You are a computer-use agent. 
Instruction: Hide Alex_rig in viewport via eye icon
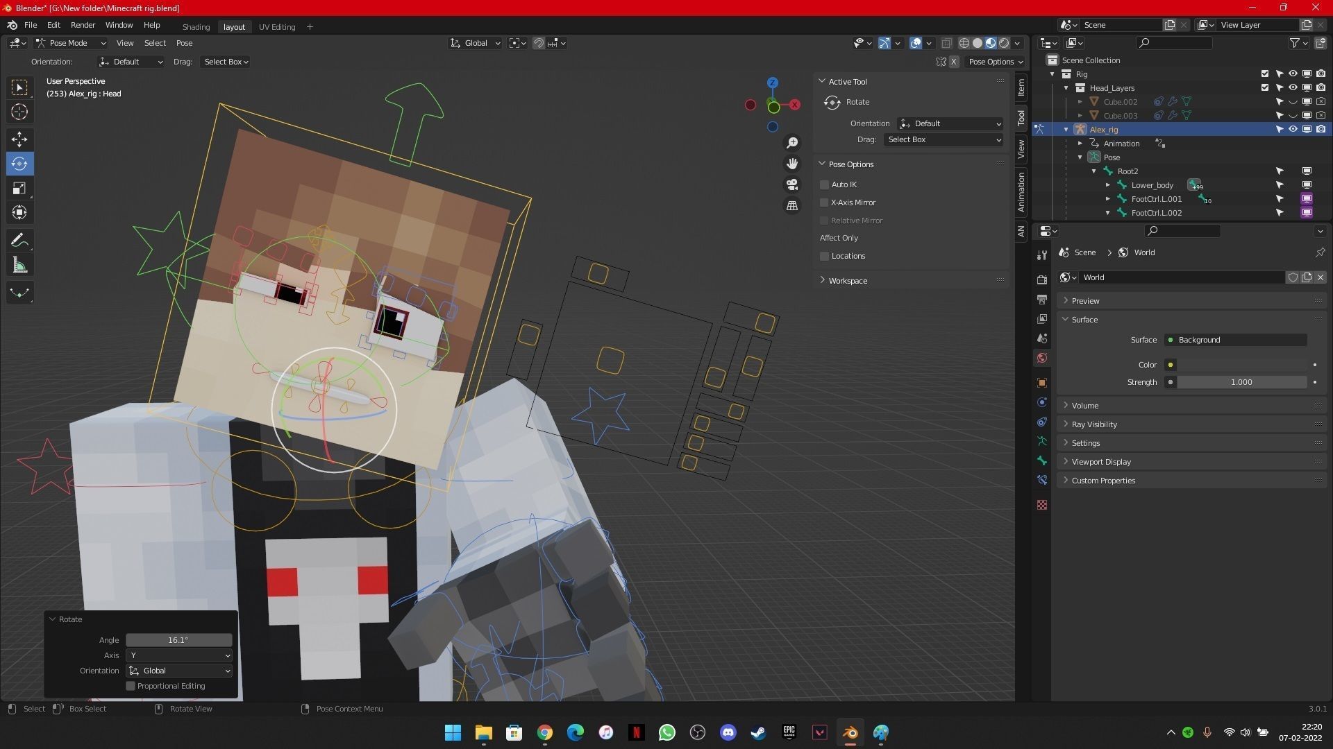(x=1293, y=129)
